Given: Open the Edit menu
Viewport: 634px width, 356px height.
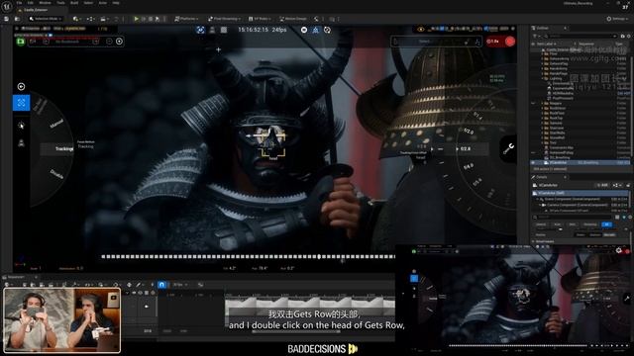Looking at the screenshot, I should (31, 3).
